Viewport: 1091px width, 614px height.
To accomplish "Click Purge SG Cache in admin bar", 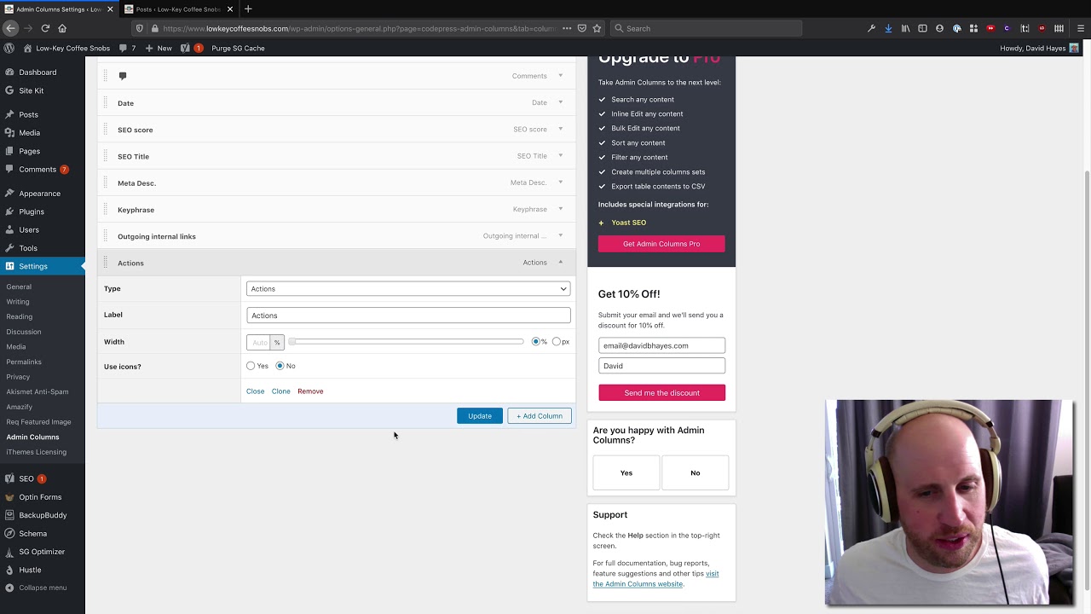I will 238,48.
